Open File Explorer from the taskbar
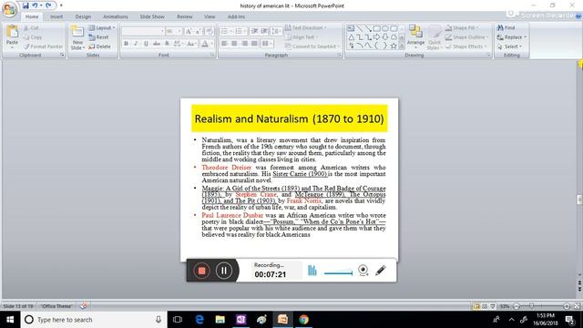This screenshot has height=328, width=583. (x=220, y=320)
